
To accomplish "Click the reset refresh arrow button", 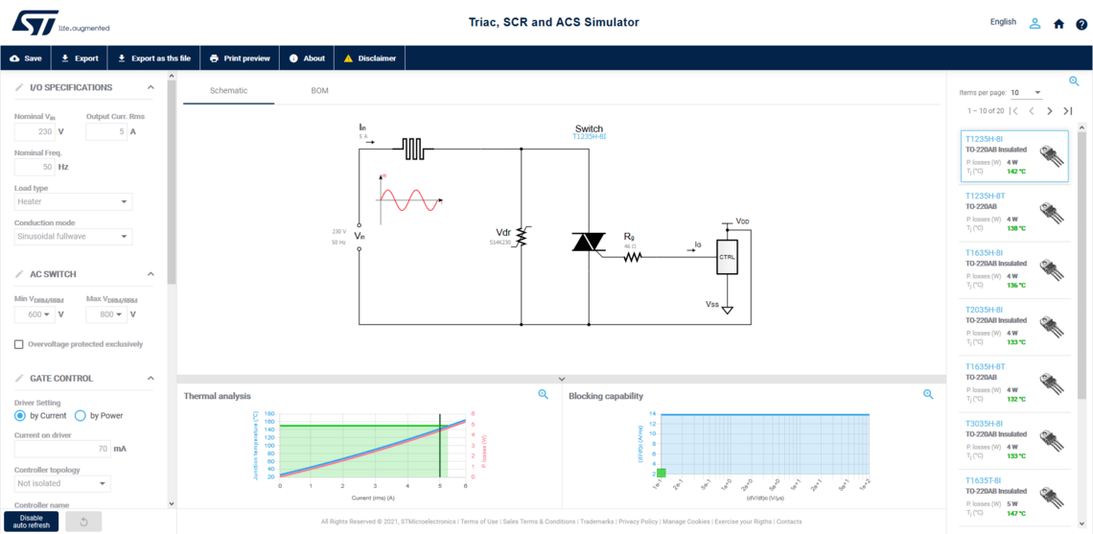I will coord(83,522).
